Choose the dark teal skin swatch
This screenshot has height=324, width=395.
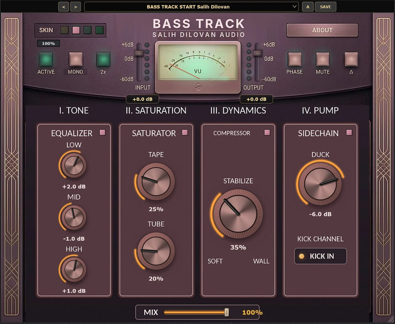pos(88,30)
